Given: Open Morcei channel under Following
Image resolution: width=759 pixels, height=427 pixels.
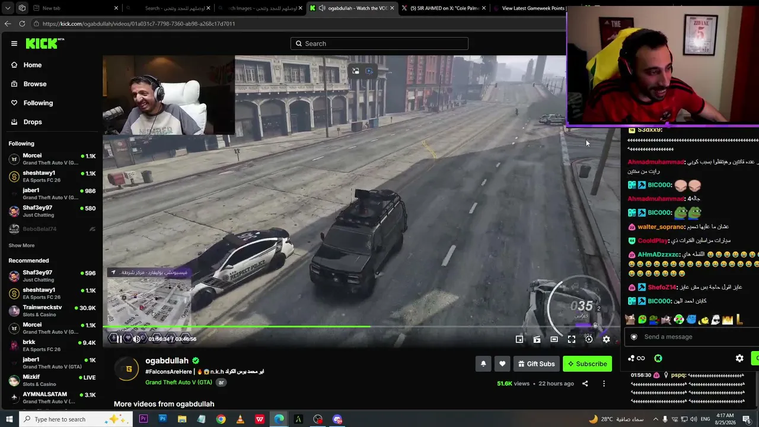Looking at the screenshot, I should point(52,159).
